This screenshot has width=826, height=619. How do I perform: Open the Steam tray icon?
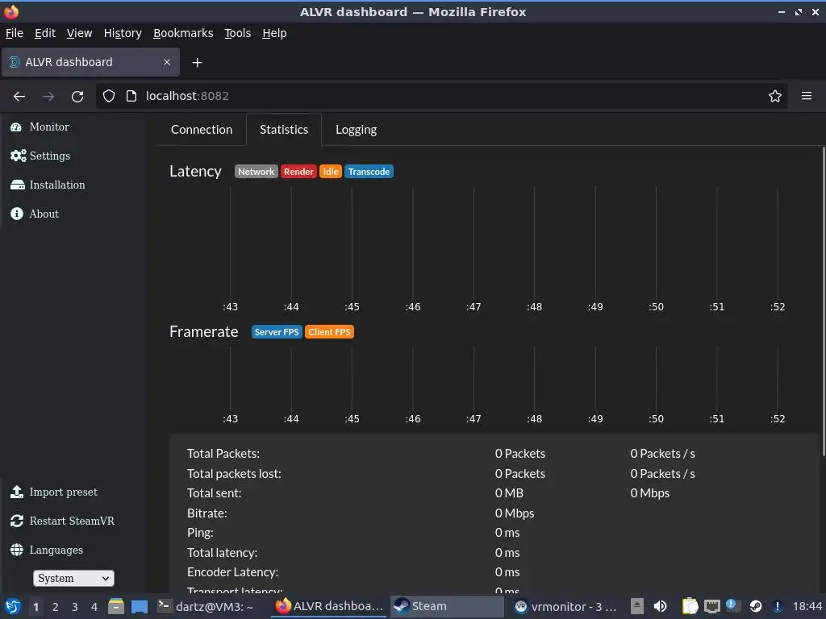[755, 606]
